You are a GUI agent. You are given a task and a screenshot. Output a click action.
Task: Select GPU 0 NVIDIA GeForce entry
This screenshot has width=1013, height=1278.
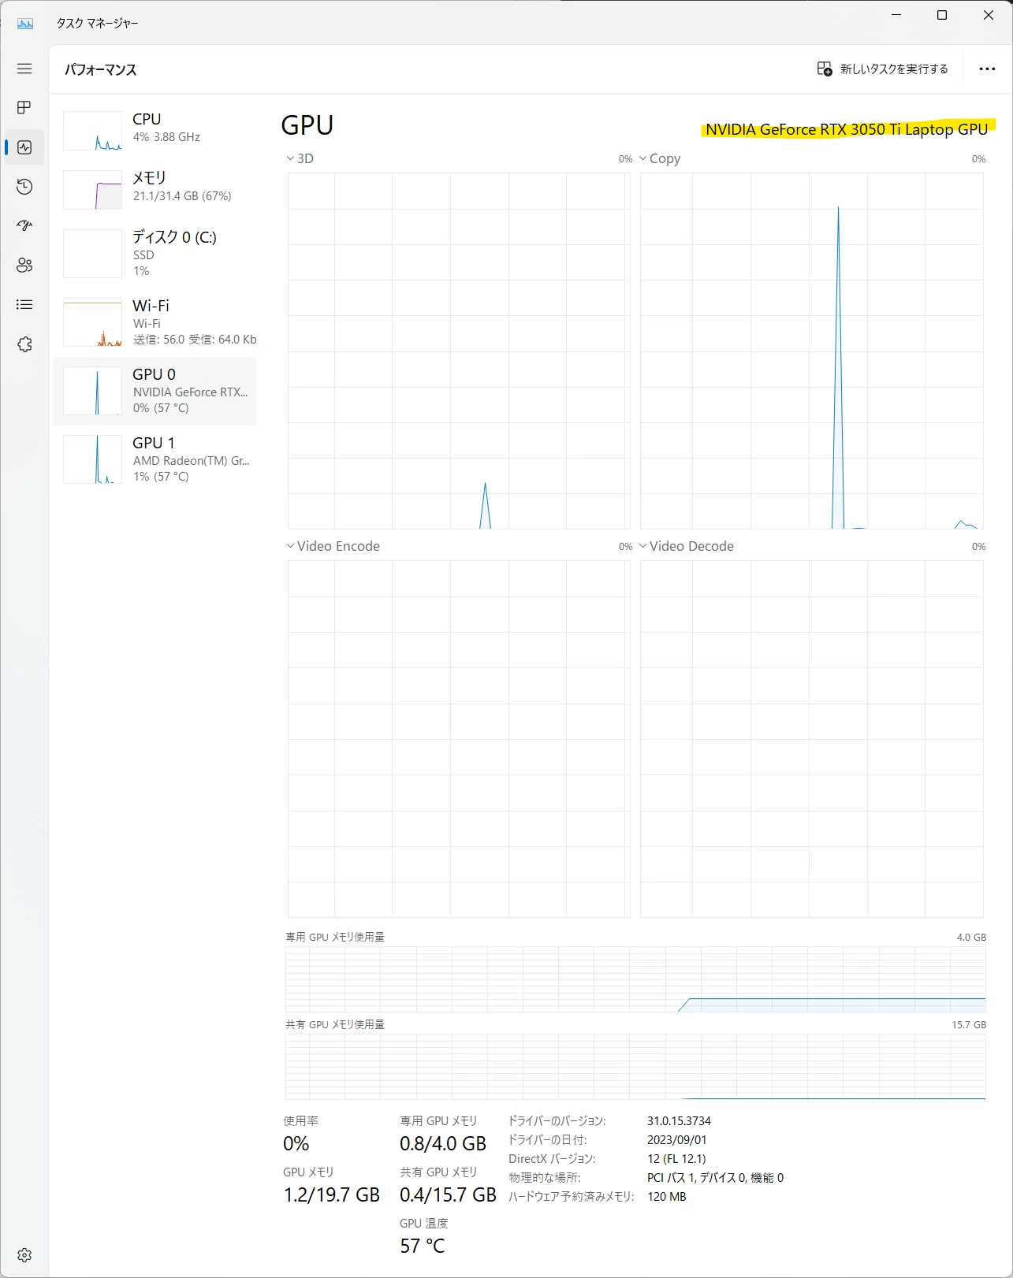(x=155, y=391)
